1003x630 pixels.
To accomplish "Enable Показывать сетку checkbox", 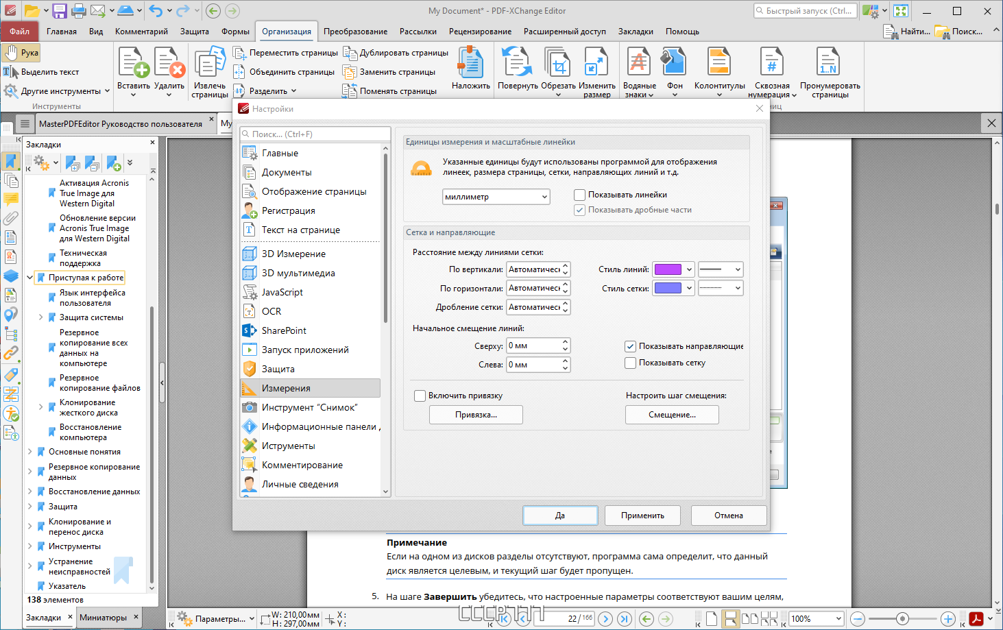I will coord(630,363).
